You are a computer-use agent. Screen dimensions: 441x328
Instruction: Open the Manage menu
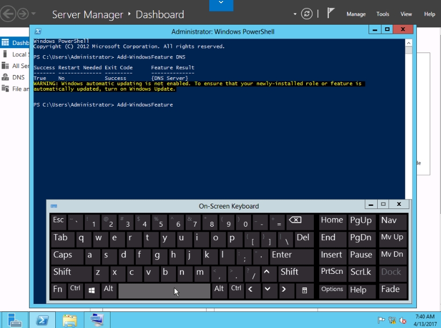(356, 14)
